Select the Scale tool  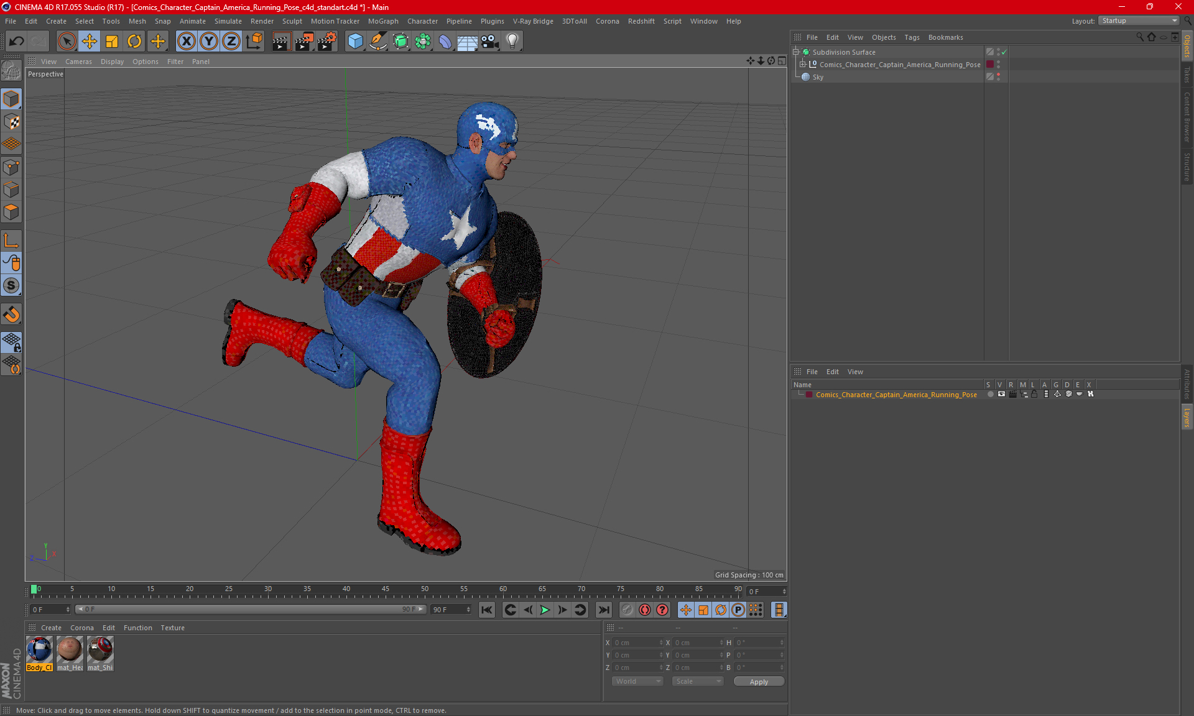[x=112, y=42]
